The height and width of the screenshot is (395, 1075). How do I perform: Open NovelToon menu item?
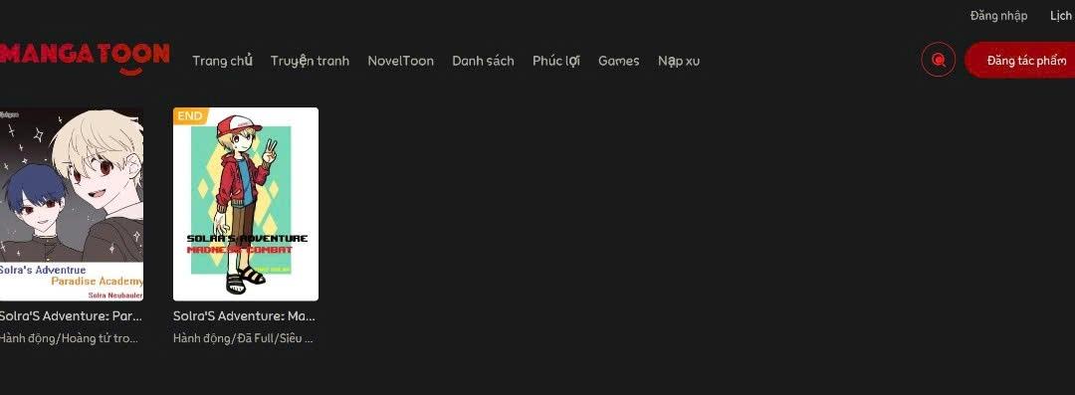[400, 61]
